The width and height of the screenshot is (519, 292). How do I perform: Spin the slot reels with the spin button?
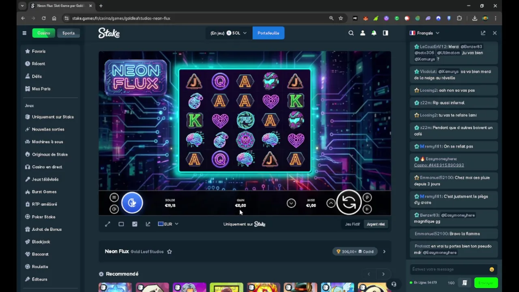(349, 202)
